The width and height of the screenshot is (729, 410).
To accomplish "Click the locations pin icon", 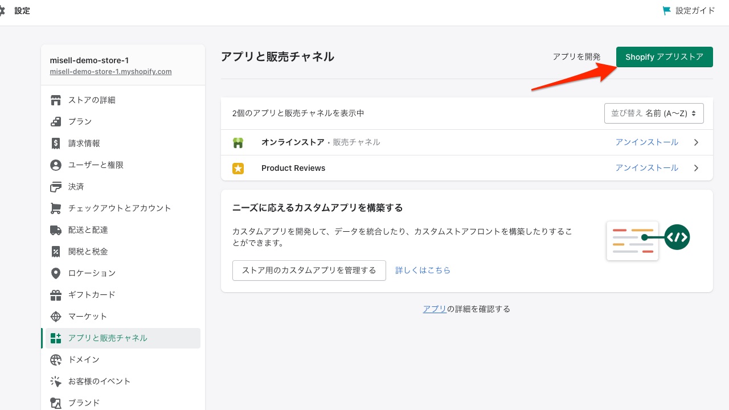I will click(x=56, y=273).
